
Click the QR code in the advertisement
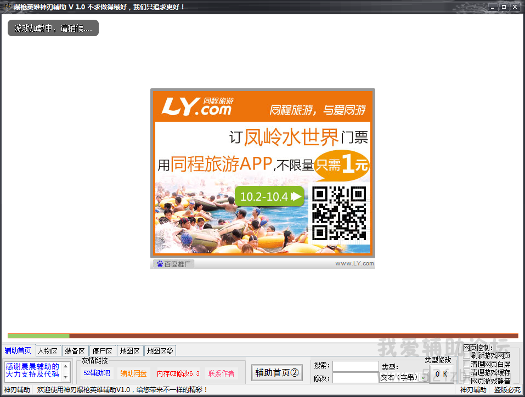[338, 213]
